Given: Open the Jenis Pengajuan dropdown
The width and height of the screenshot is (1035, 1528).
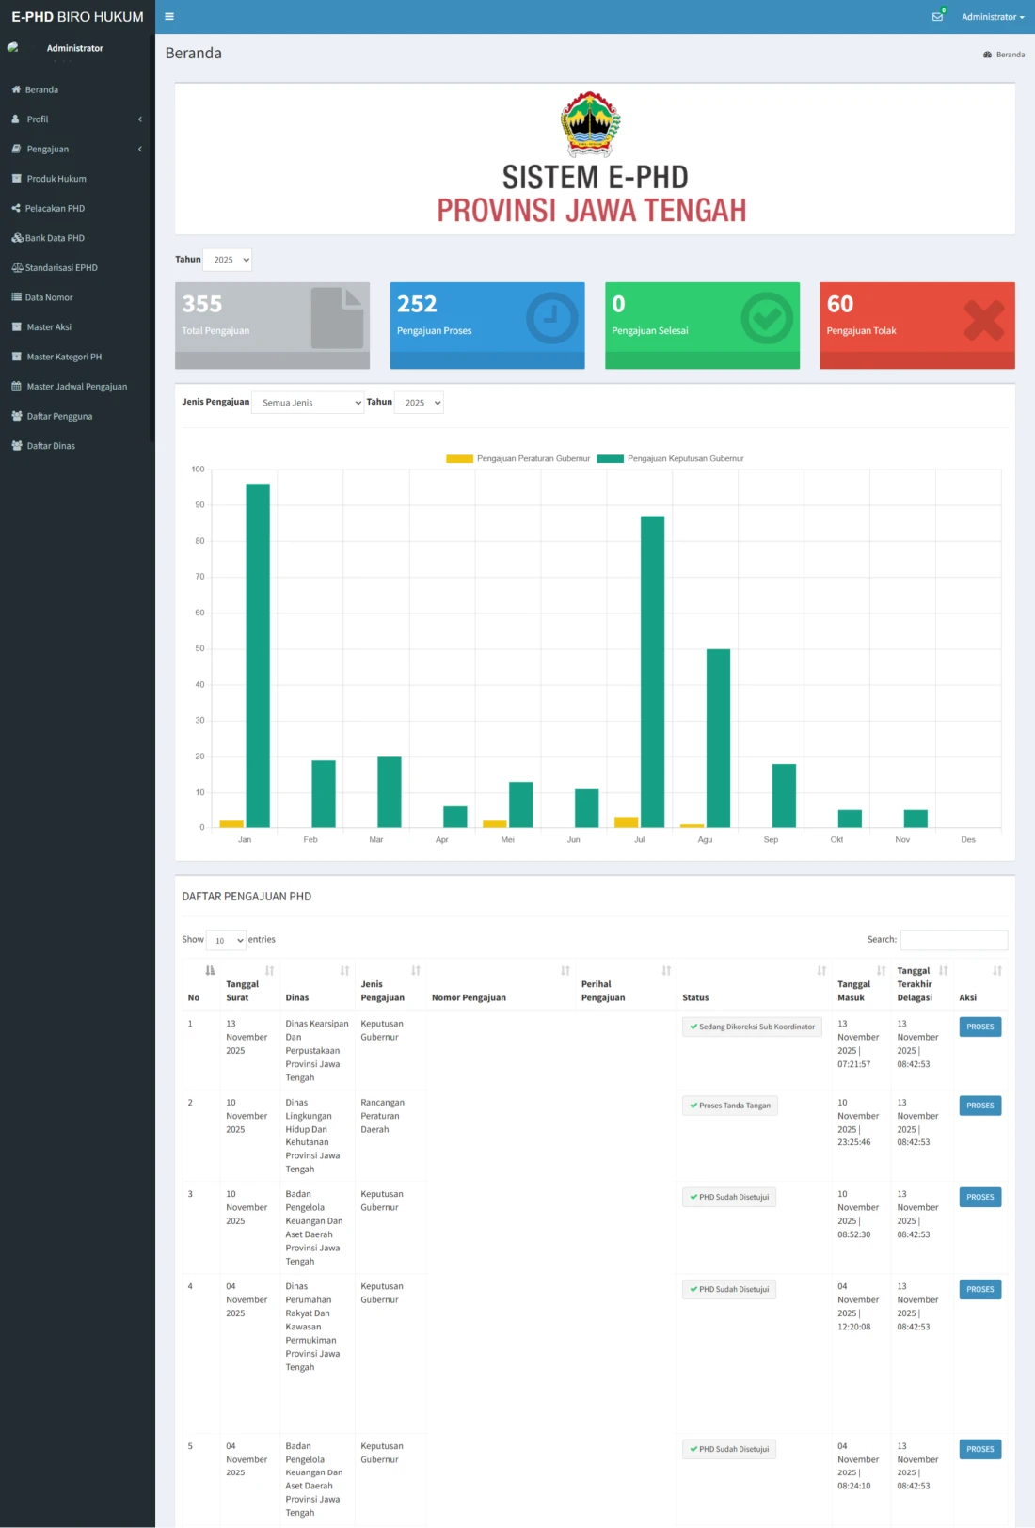Looking at the screenshot, I should click(308, 403).
